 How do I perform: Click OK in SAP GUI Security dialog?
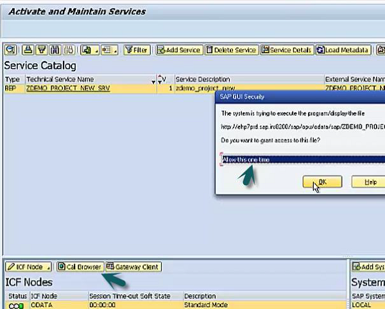pyautogui.click(x=322, y=182)
